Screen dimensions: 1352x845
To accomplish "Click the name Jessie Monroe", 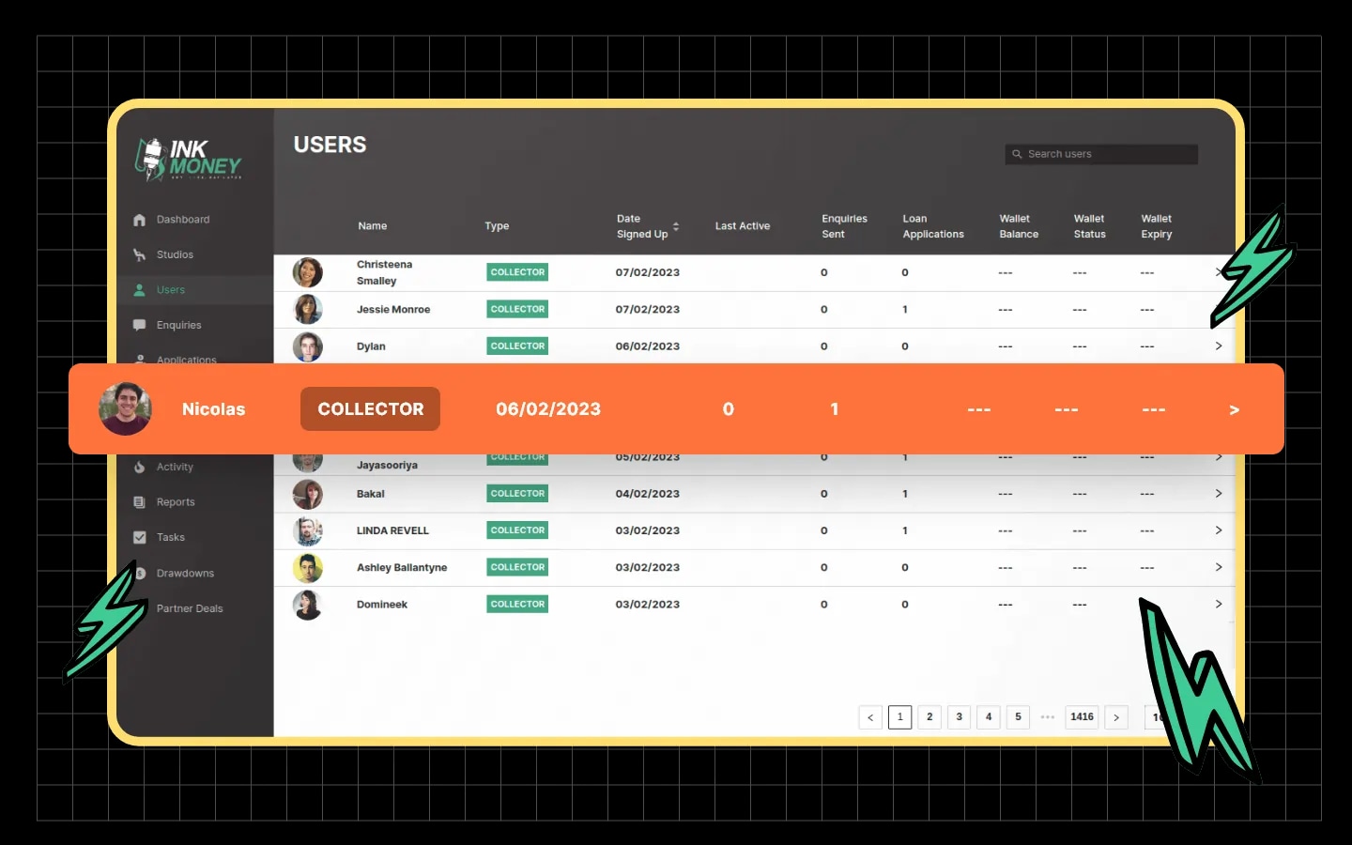I will 393,309.
